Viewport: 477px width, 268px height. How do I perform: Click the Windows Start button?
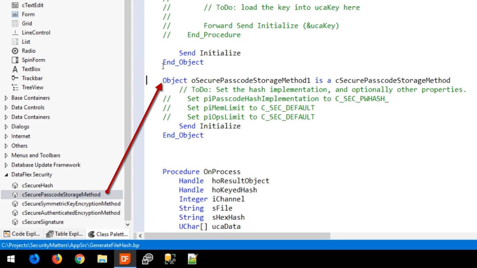click(x=10, y=259)
